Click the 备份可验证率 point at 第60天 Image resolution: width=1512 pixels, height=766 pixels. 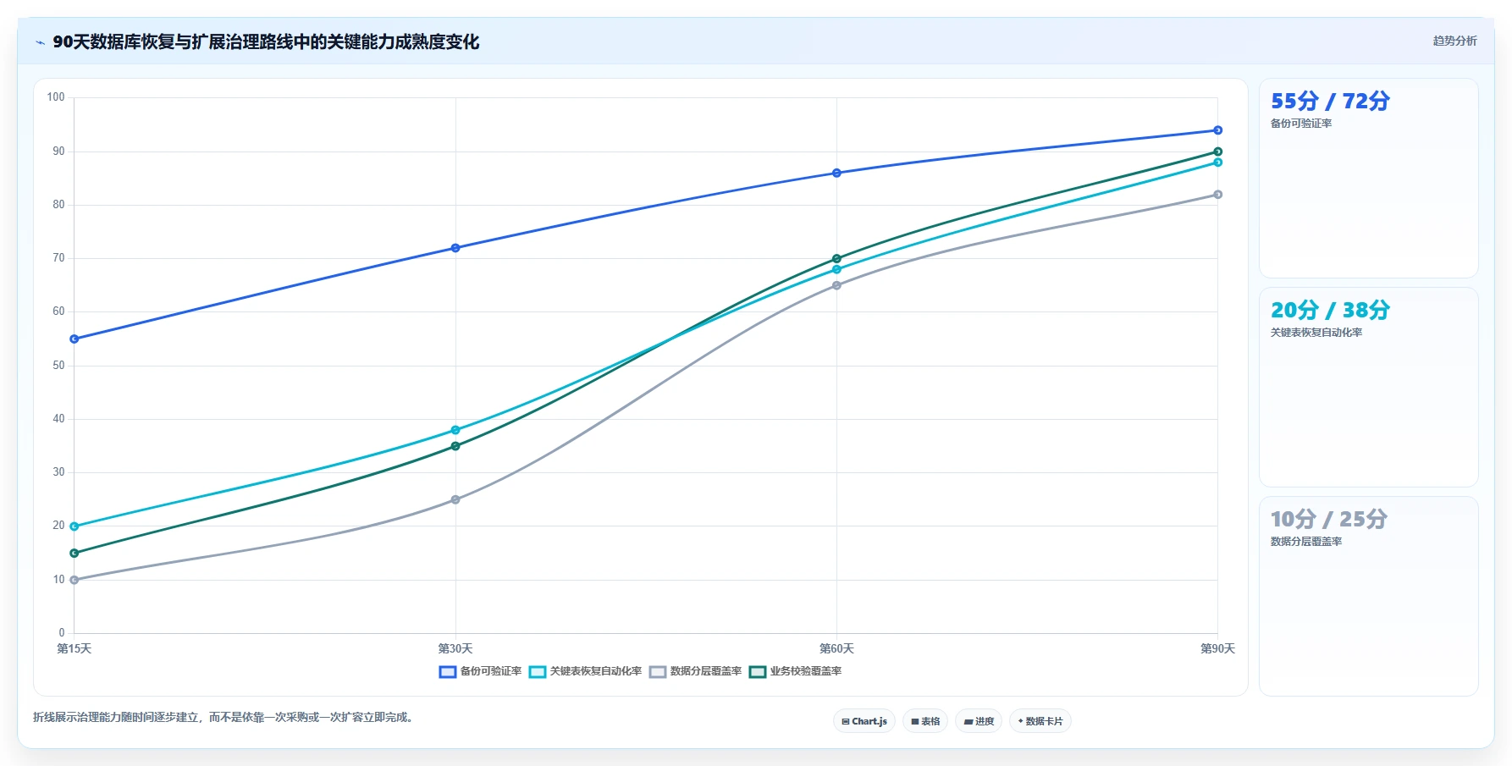click(x=836, y=173)
